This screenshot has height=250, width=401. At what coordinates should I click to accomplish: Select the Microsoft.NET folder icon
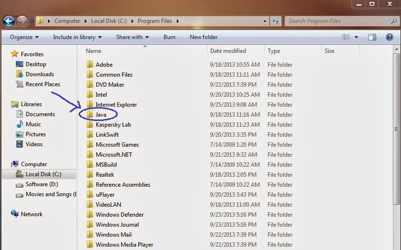90,154
